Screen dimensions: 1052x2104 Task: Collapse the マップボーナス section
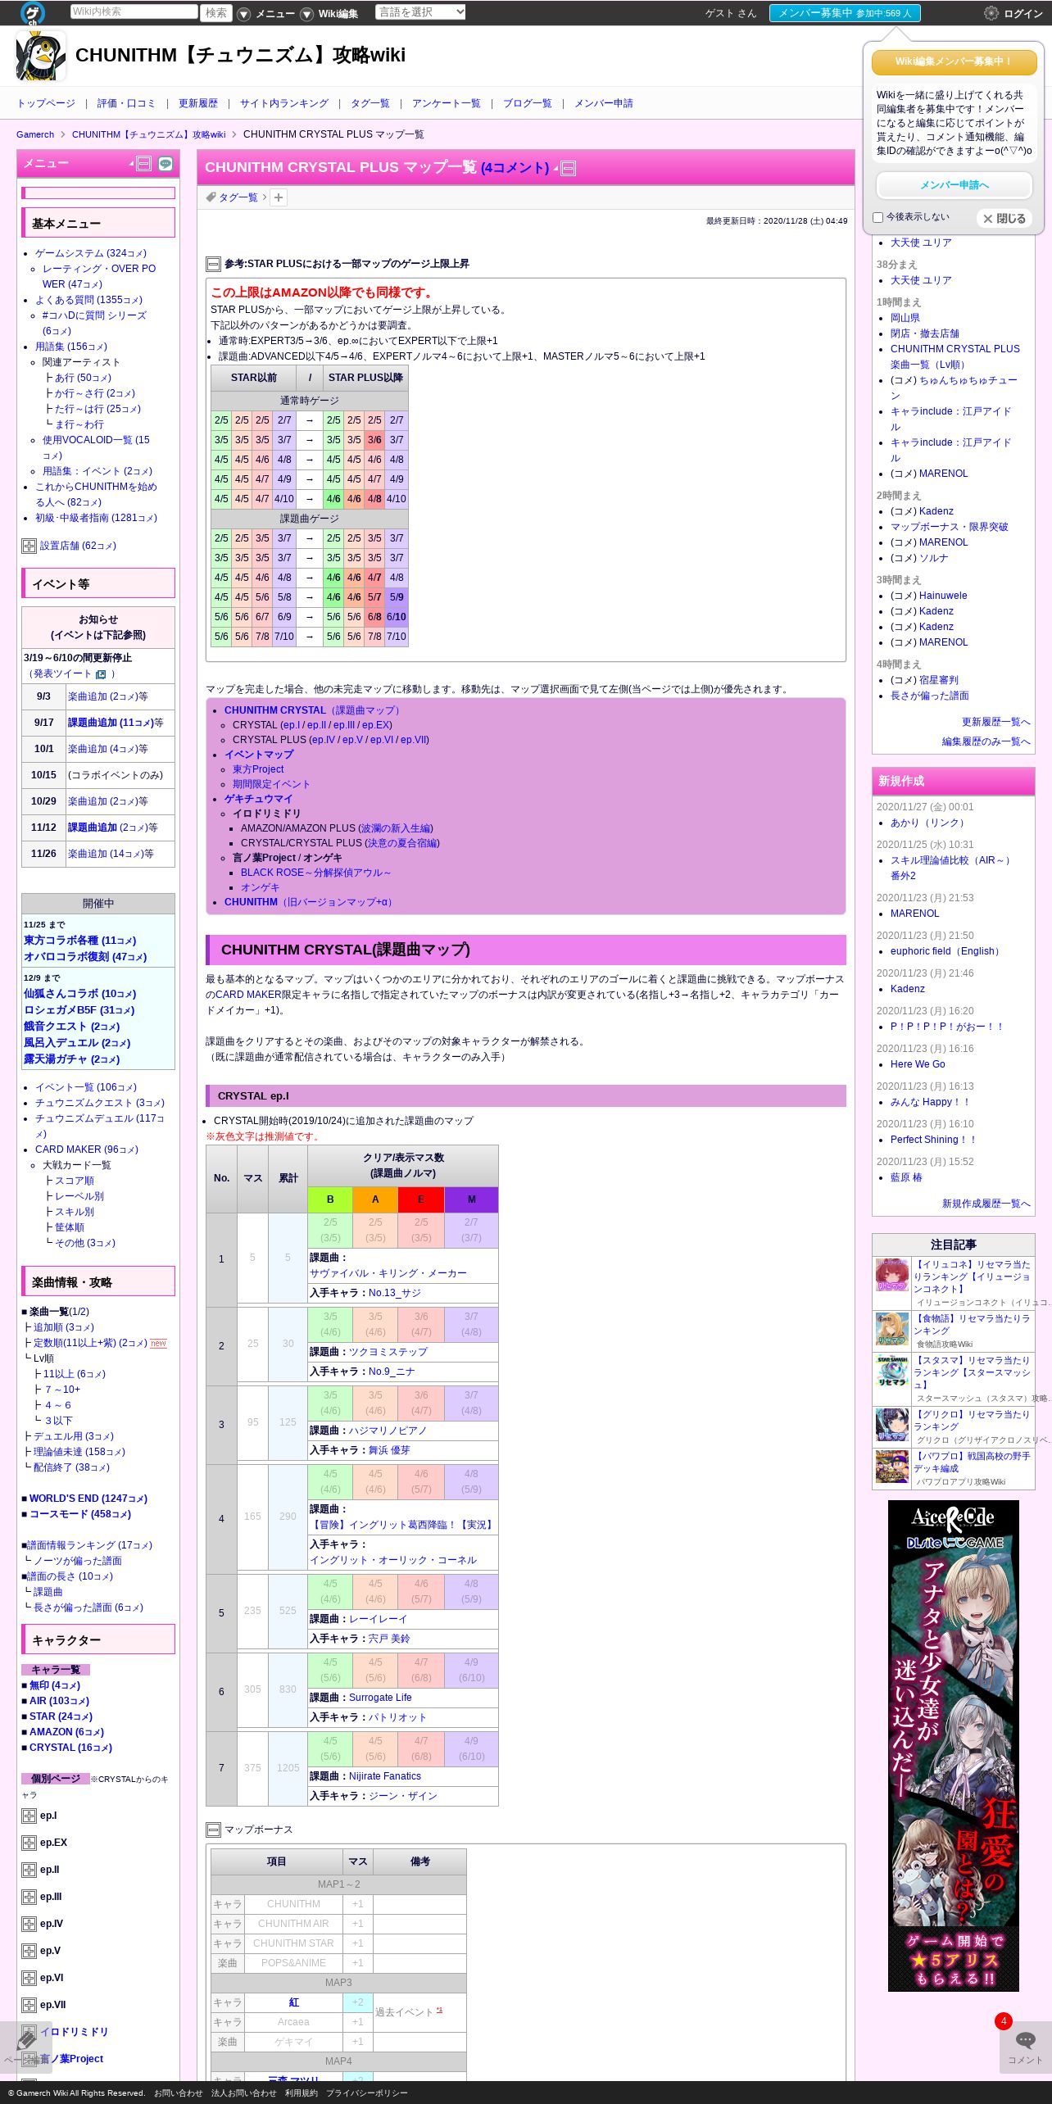coord(213,1830)
